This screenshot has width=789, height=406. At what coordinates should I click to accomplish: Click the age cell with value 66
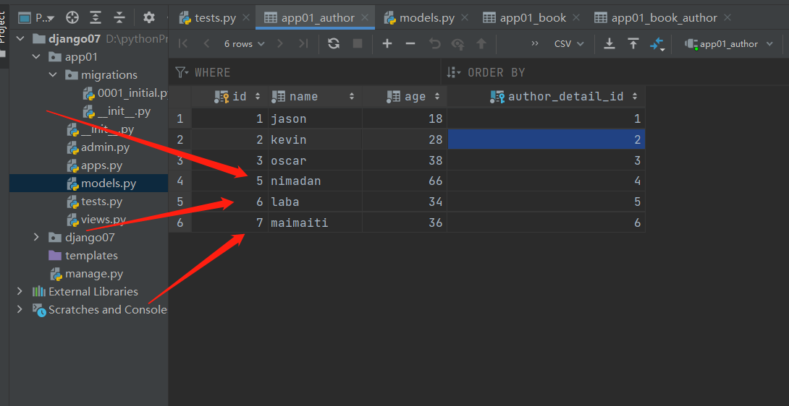[x=405, y=181]
